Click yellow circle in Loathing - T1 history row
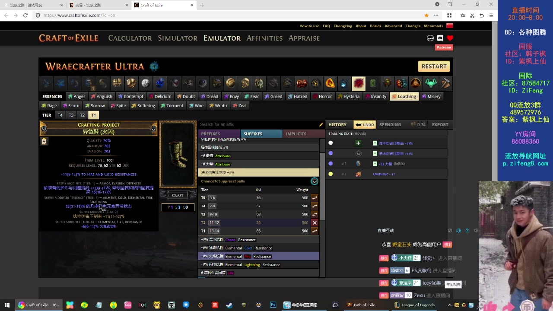This screenshot has height=311, width=553. point(331,174)
